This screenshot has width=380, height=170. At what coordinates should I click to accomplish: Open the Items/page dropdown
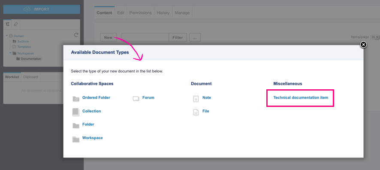click(375, 37)
